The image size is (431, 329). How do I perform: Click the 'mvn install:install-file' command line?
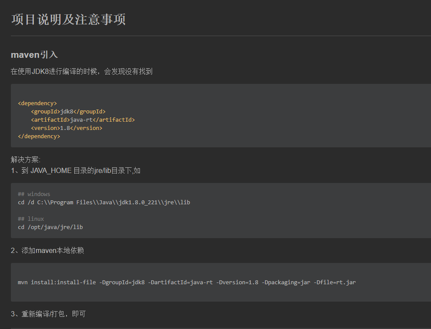187,282
